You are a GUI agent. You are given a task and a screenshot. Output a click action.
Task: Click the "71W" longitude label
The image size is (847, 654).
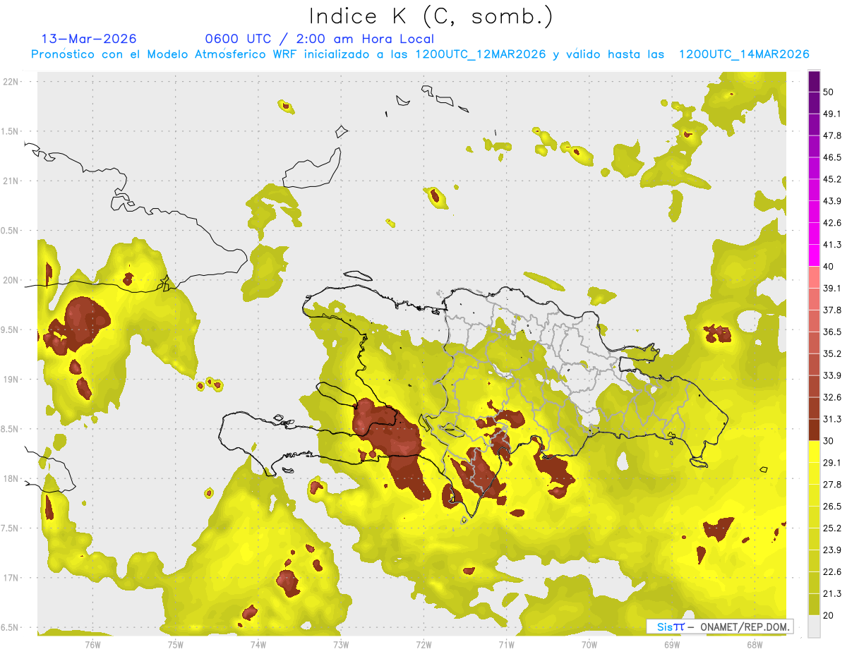click(506, 644)
